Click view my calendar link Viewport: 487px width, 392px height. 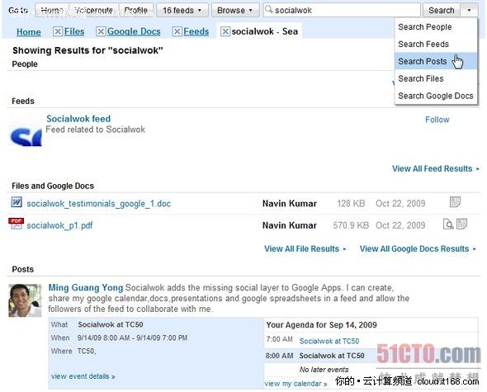coord(296,384)
